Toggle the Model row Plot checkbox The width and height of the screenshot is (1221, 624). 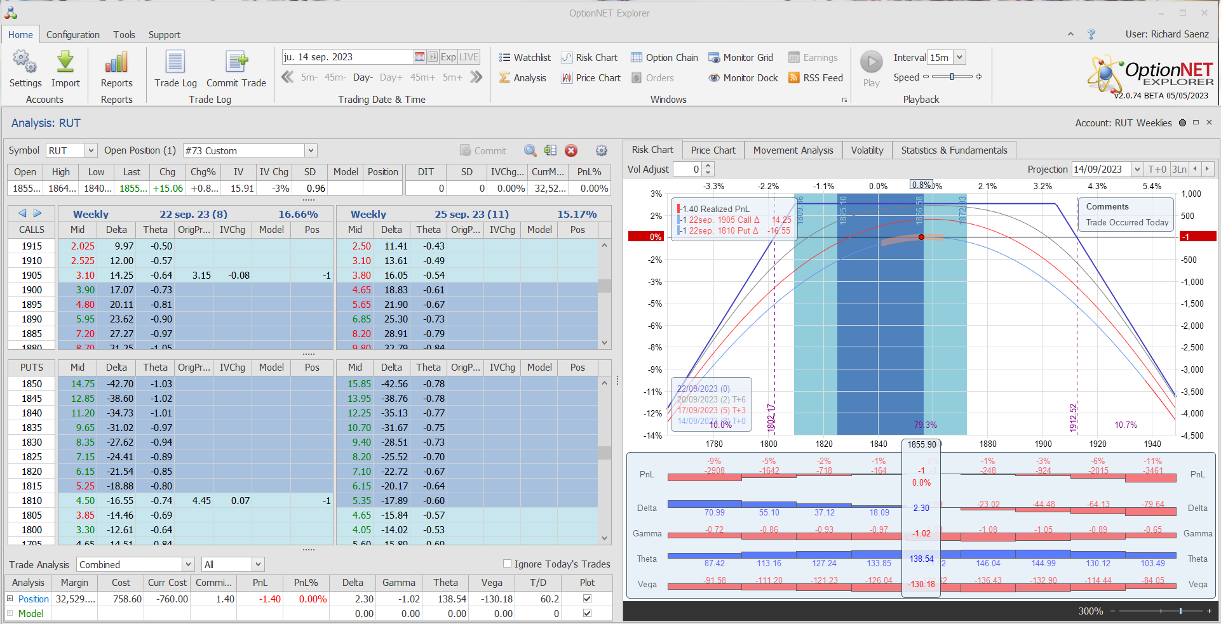(587, 613)
